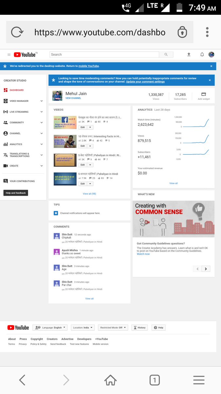This screenshot has width=221, height=394.
Task: Expand Translations & Transcriptions section
Action: 23,155
